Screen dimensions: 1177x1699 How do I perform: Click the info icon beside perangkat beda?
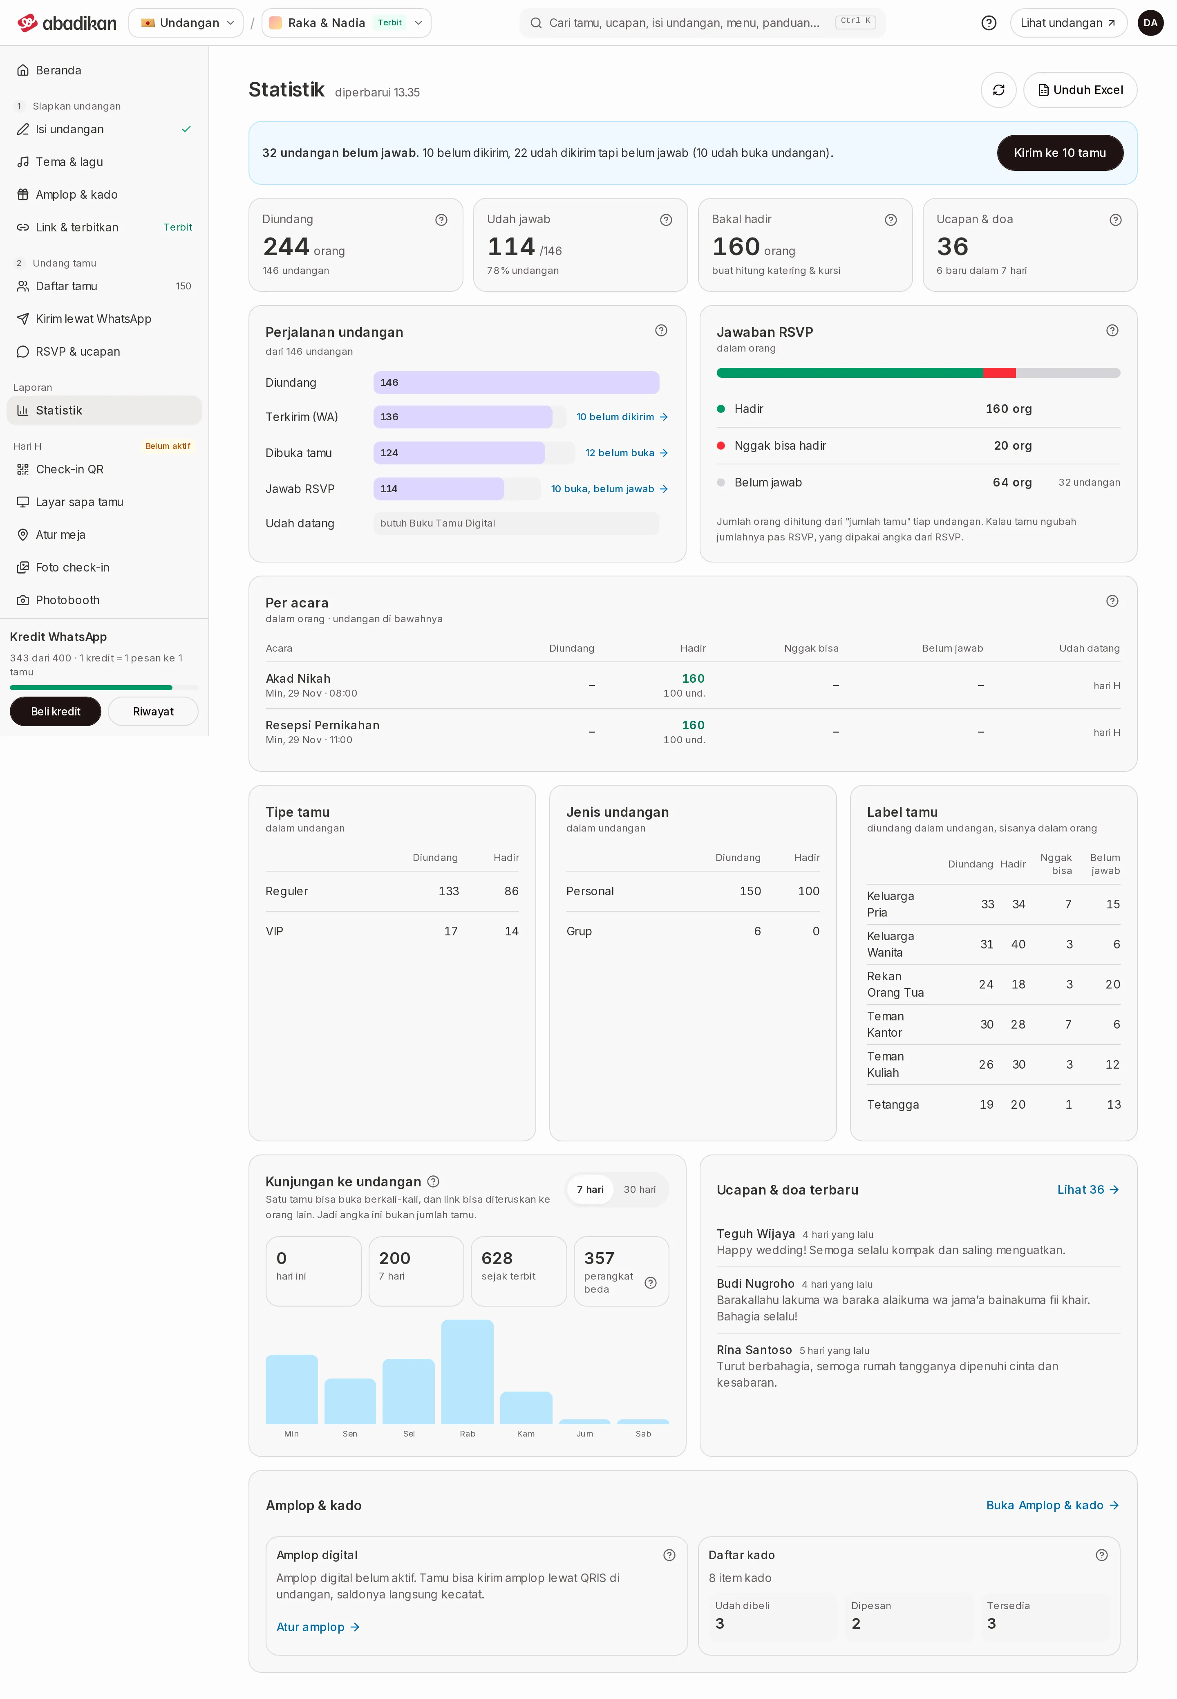(651, 1283)
